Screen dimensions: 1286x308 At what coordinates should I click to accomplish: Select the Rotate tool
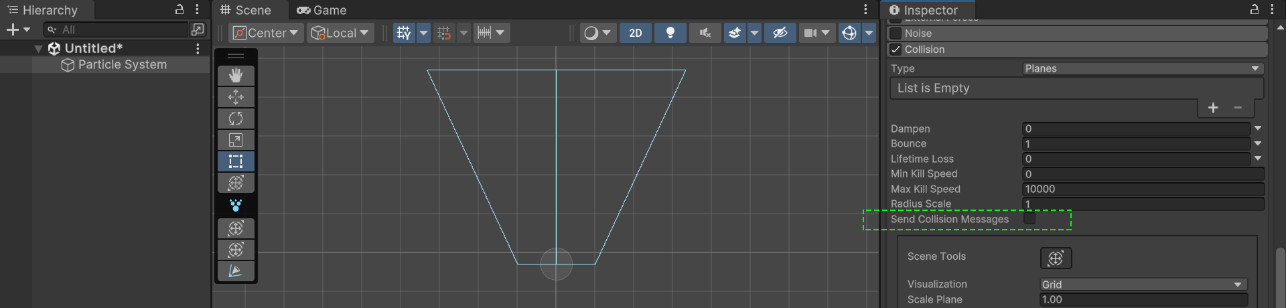point(236,119)
